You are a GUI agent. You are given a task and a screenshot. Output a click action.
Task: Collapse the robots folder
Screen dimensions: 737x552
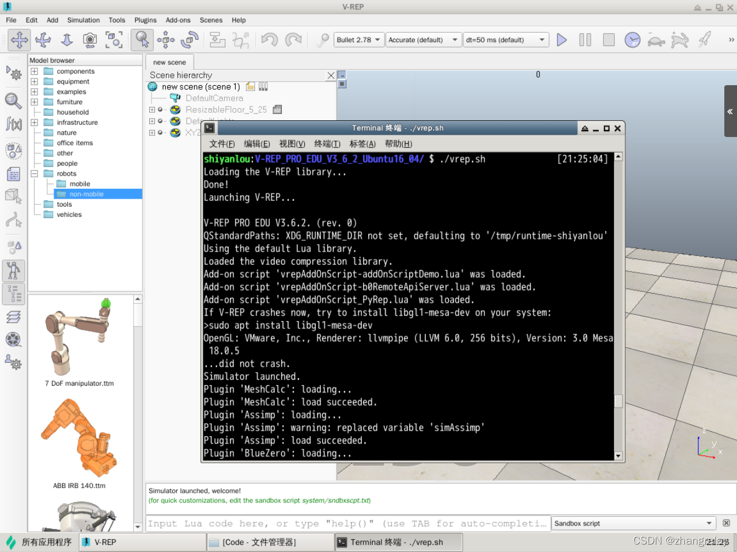click(x=35, y=173)
